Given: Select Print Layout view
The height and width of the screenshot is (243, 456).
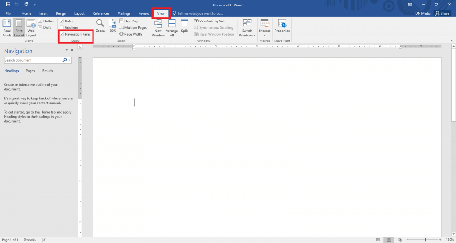Looking at the screenshot, I should pos(19,28).
